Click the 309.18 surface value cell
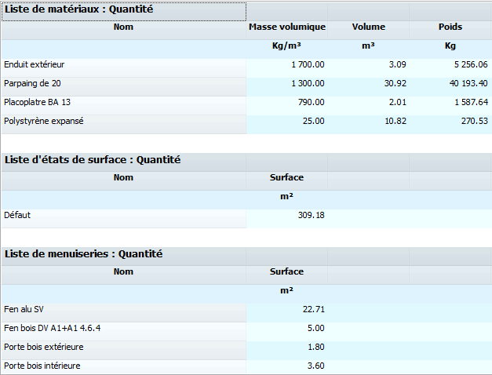Image resolution: width=492 pixels, height=375 pixels. (286, 218)
